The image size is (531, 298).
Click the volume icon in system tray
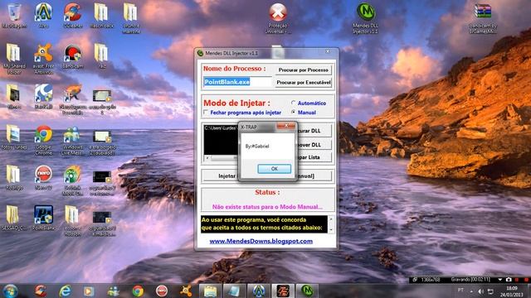point(480,291)
